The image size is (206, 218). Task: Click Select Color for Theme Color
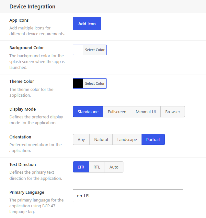[x=95, y=83]
